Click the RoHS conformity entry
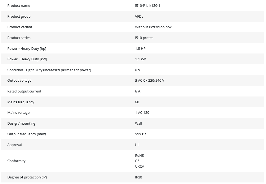 point(140,156)
